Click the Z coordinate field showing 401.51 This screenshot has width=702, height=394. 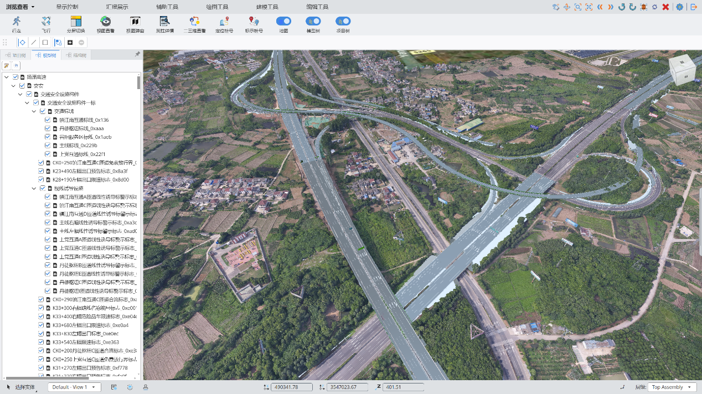(403, 387)
